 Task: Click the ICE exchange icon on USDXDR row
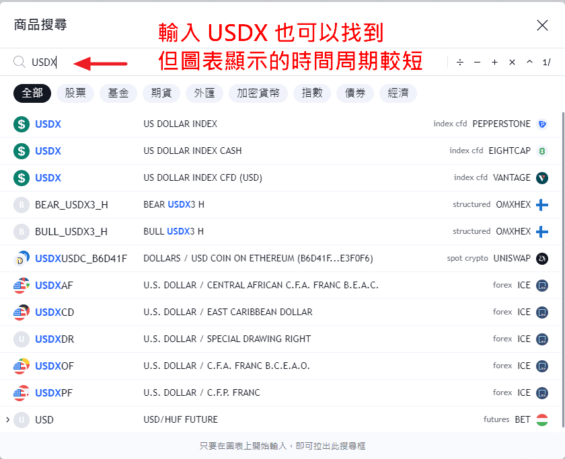pyautogui.click(x=542, y=339)
